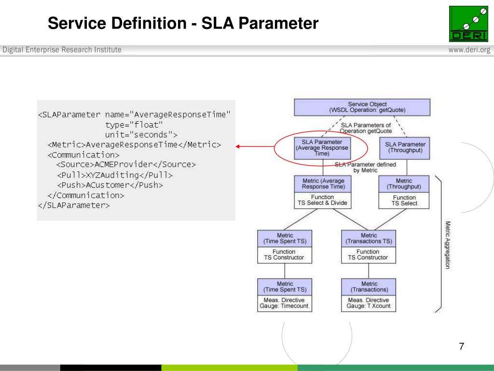Open the www.deri.org link

469,50
